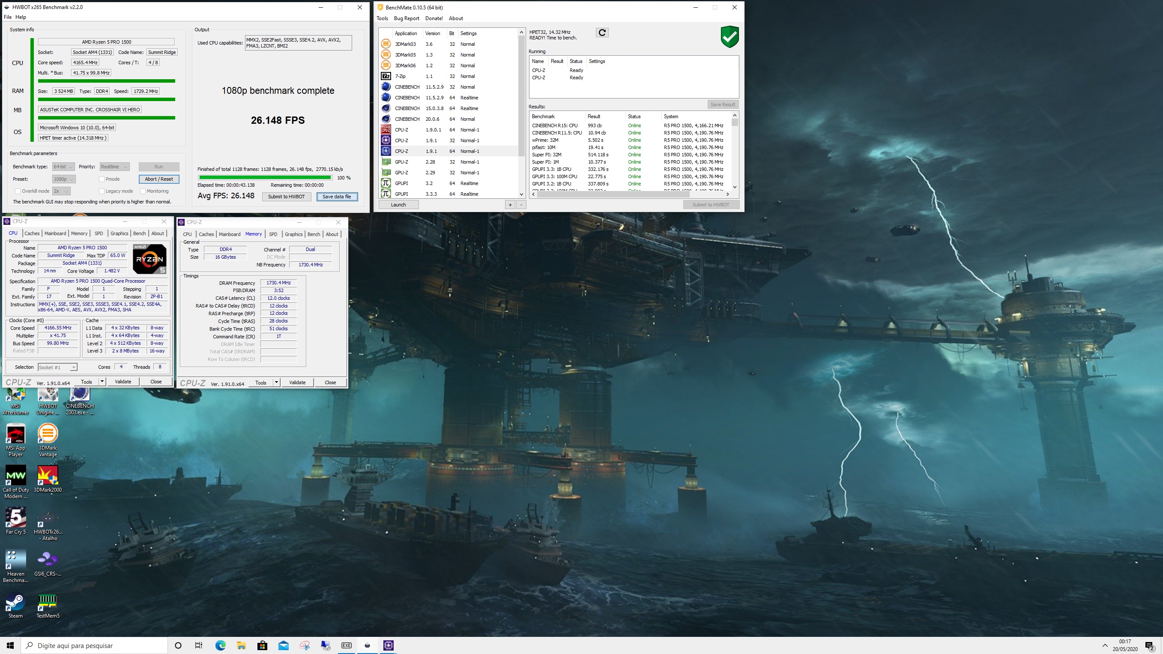Open Mail app from the taskbar
Viewport: 1163px width, 654px height.
[x=284, y=645]
